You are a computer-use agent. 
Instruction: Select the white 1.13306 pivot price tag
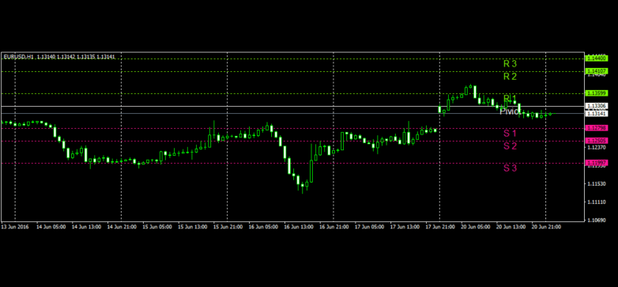pyautogui.click(x=597, y=106)
